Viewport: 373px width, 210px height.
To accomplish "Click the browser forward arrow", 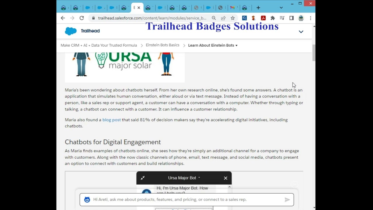I will 72,18.
